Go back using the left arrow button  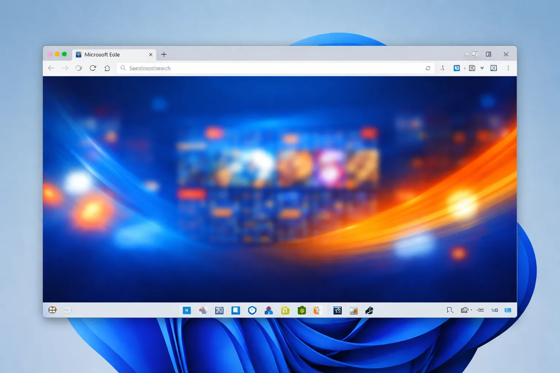click(51, 68)
